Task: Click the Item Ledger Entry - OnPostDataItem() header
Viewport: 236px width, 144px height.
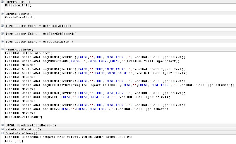Action: pyautogui.click(x=39, y=42)
